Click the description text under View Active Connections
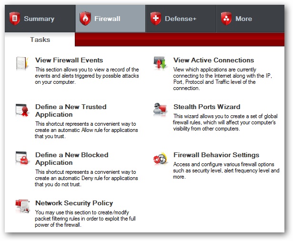This screenshot has width=293, height=241. (222, 79)
